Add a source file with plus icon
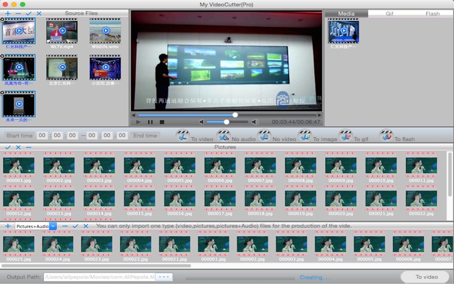Image resolution: width=454 pixels, height=284 pixels. click(8, 13)
